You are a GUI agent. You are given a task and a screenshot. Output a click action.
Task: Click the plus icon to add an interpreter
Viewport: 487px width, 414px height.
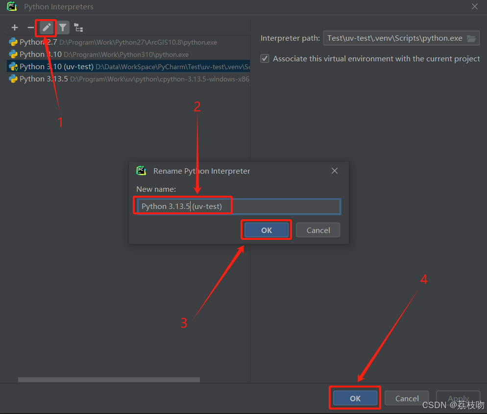(x=15, y=27)
